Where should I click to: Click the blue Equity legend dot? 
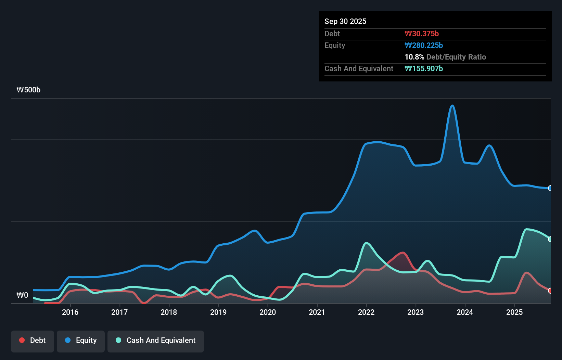click(68, 340)
